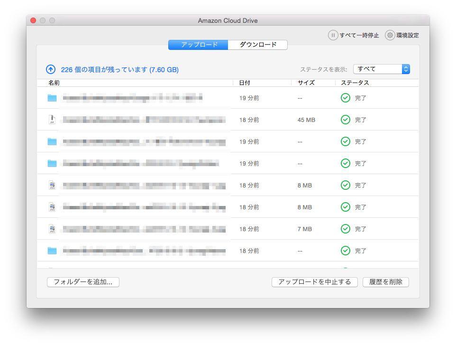Switch to the アップロード tab
This screenshot has width=456, height=346.
coord(198,45)
